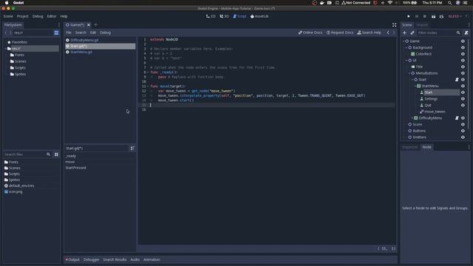
Task: Open the AssetLib workspace
Action: (259, 16)
